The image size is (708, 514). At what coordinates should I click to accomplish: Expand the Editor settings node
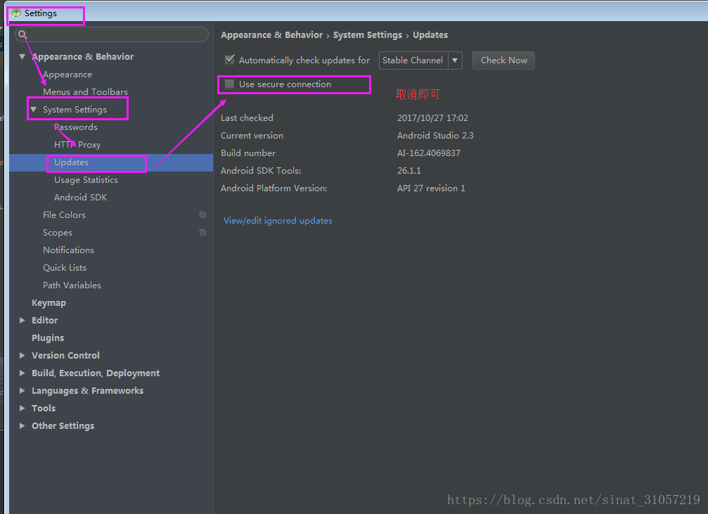22,320
